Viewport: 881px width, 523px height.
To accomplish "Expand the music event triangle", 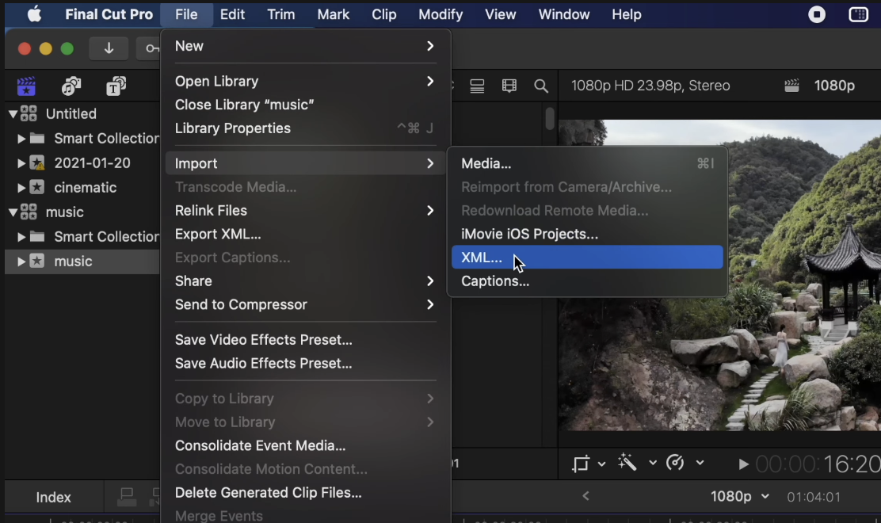I will [x=21, y=261].
